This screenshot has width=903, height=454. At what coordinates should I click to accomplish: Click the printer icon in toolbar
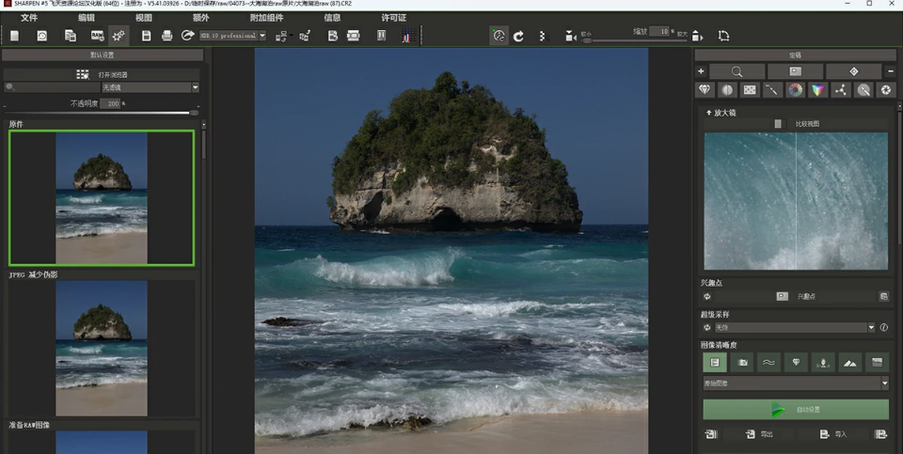[x=167, y=36]
